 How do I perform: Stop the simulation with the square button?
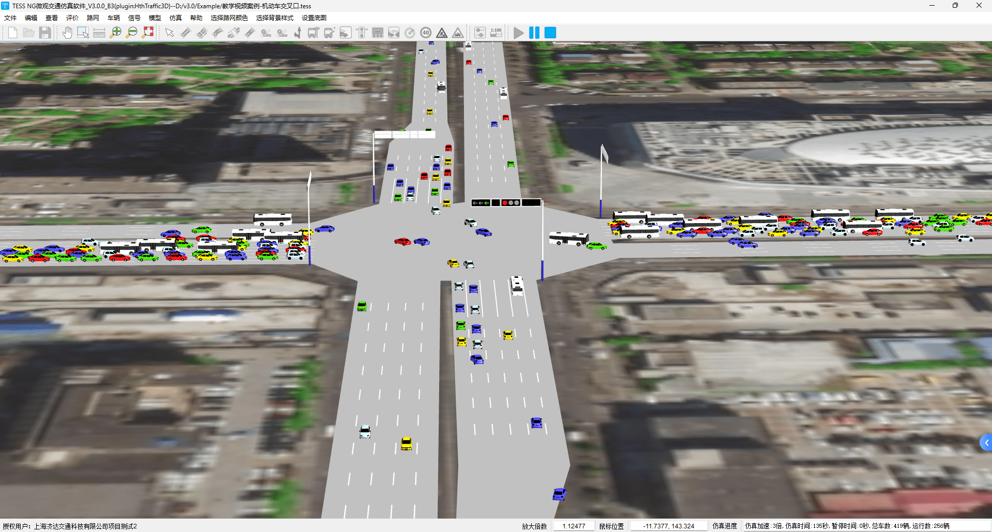pyautogui.click(x=550, y=33)
